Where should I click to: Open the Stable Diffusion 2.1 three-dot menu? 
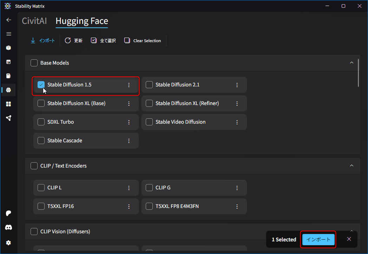[x=237, y=85]
